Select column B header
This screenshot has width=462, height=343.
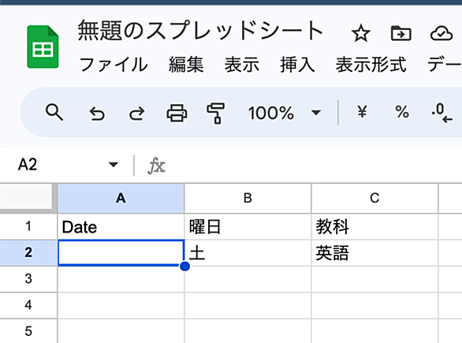point(248,198)
